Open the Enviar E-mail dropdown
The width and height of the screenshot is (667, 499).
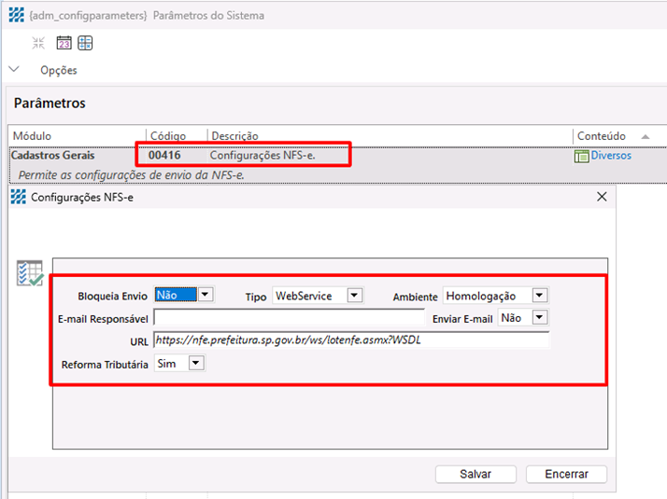click(539, 318)
